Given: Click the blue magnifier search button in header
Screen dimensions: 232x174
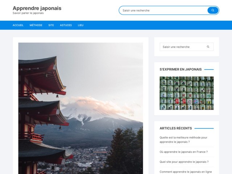Looking at the screenshot, I should (213, 11).
